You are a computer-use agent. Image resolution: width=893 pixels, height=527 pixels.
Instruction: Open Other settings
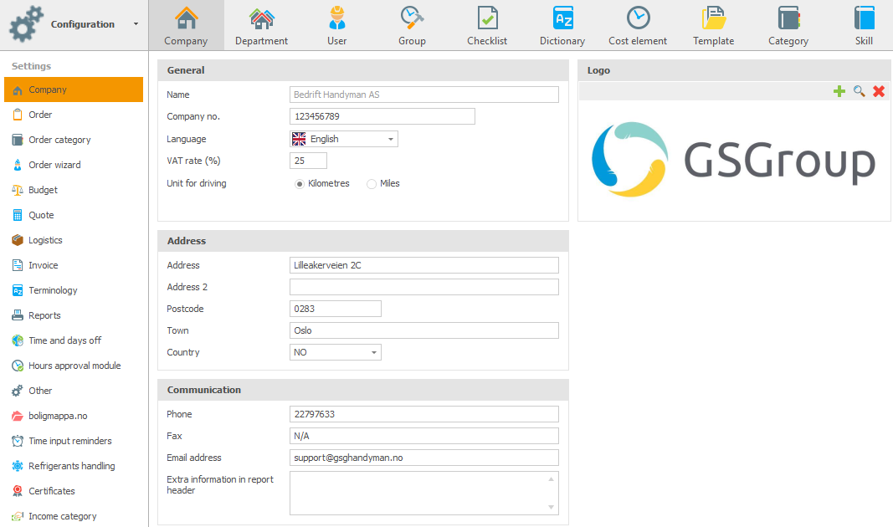(x=74, y=390)
